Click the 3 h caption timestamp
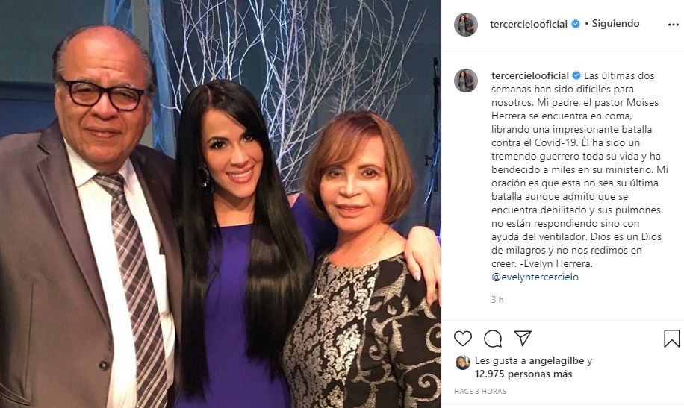 click(497, 300)
